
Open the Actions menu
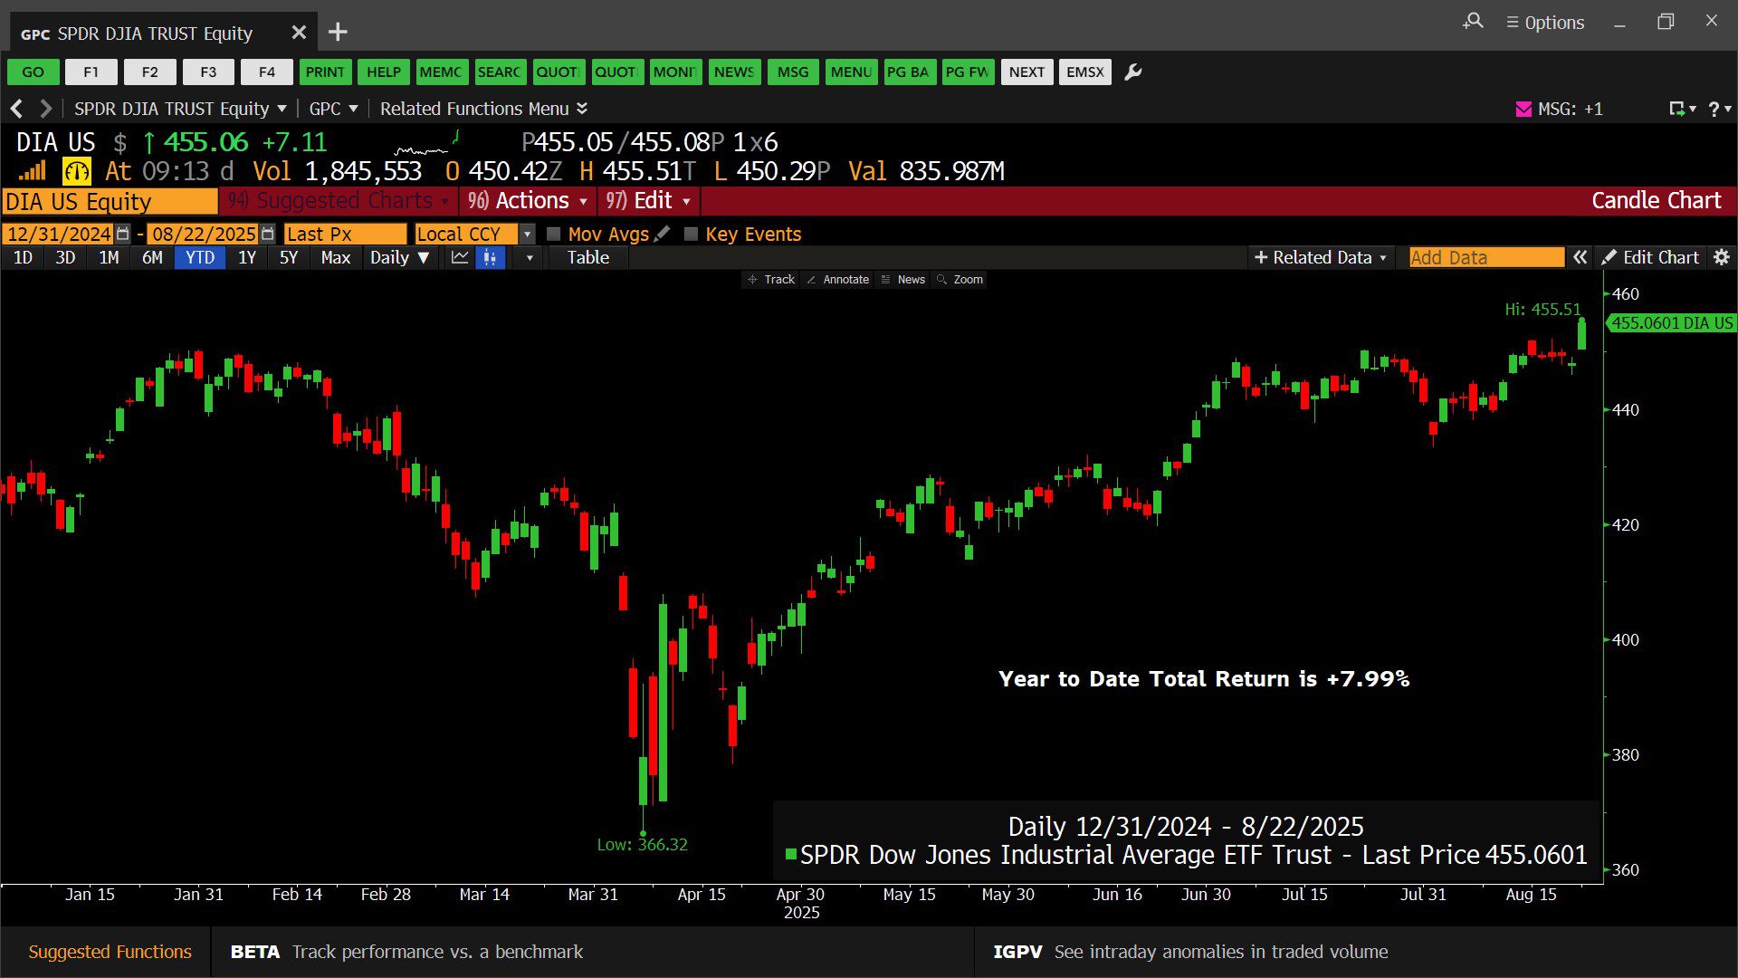(528, 201)
